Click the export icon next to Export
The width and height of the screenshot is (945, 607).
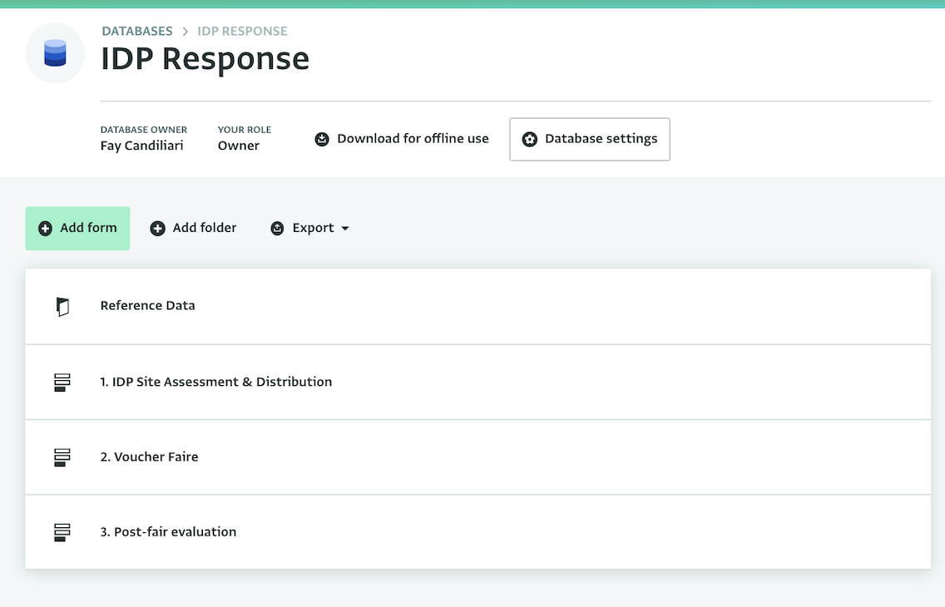(x=277, y=228)
